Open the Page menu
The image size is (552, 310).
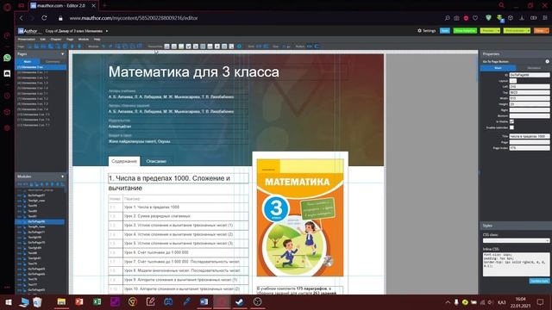pyautogui.click(x=70, y=40)
